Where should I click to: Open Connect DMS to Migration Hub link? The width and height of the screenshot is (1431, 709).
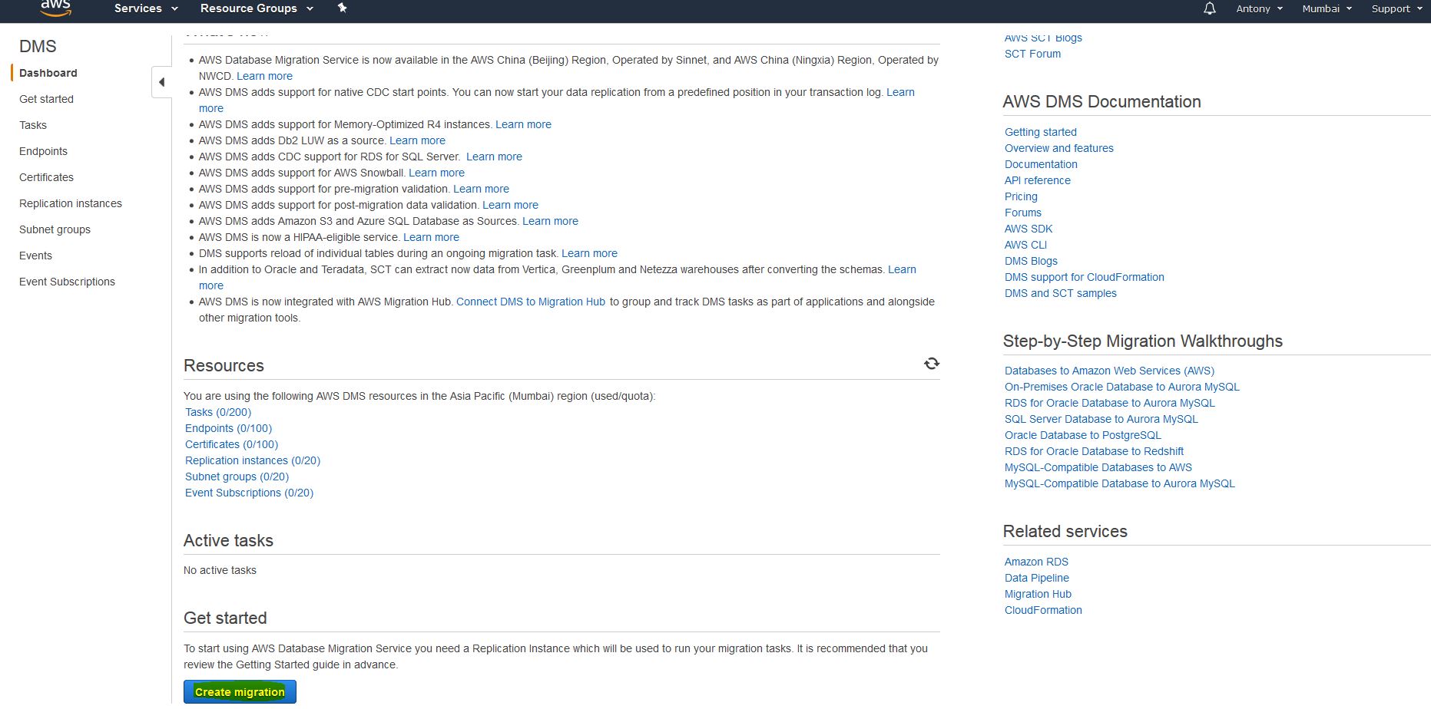click(x=531, y=302)
